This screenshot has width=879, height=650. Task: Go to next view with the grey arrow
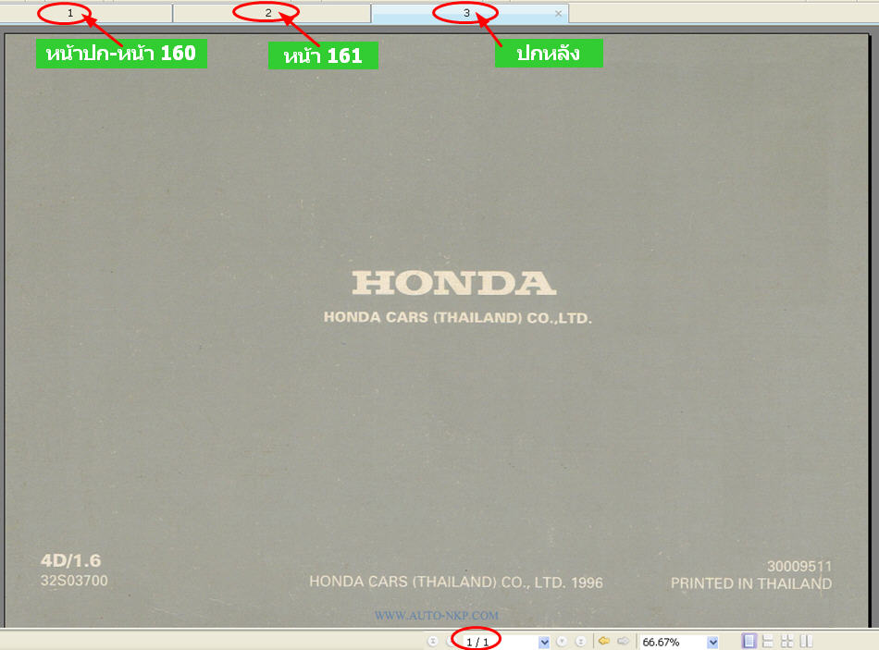624,641
